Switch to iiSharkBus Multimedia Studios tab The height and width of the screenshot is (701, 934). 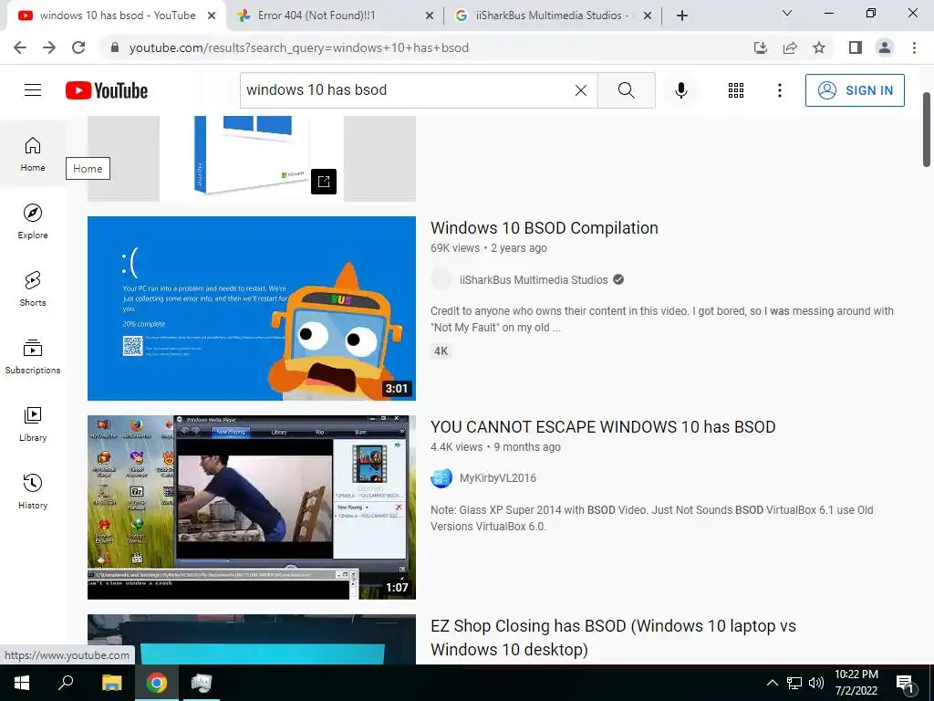tap(553, 16)
